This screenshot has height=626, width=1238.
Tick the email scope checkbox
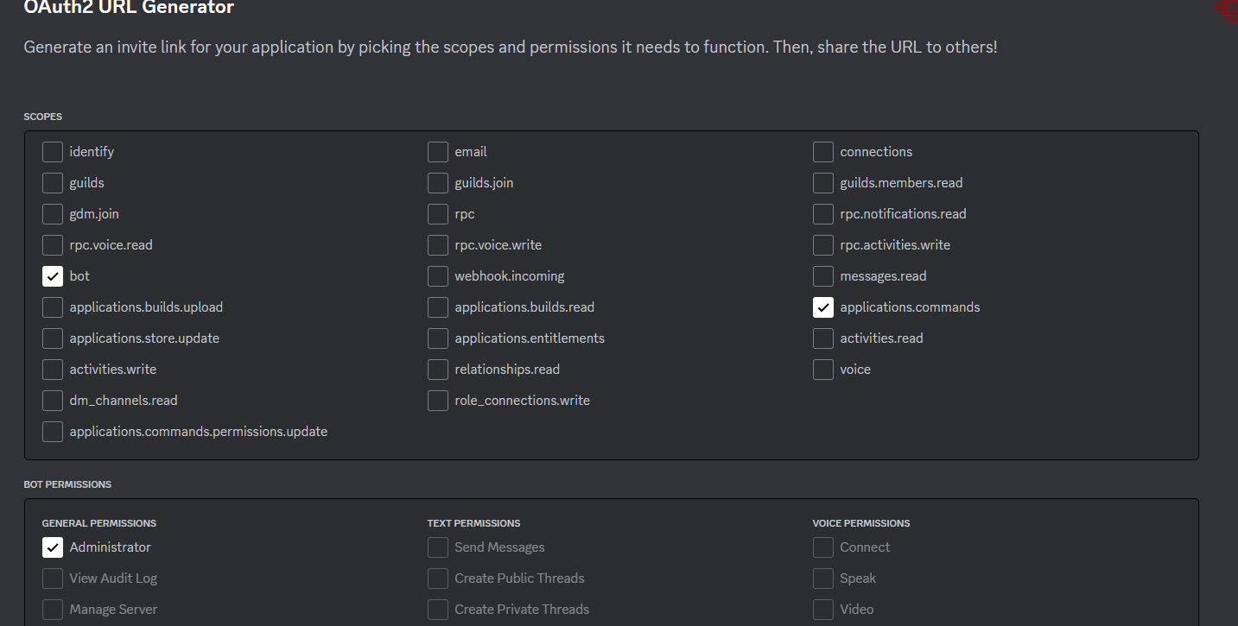pos(438,152)
